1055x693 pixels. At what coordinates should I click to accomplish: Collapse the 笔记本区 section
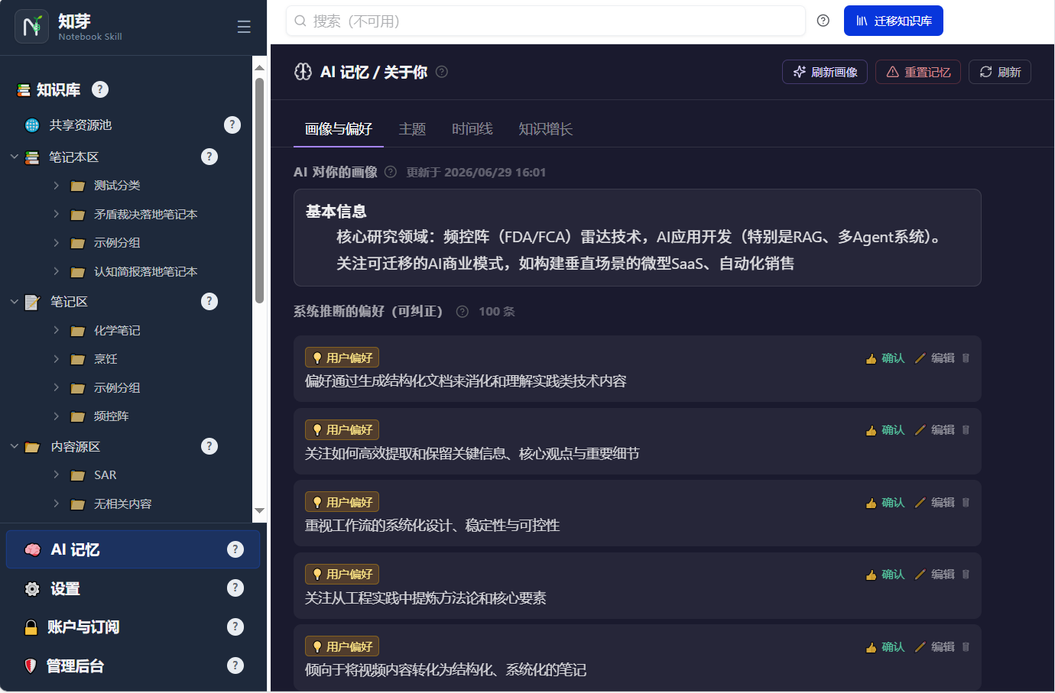pos(14,157)
